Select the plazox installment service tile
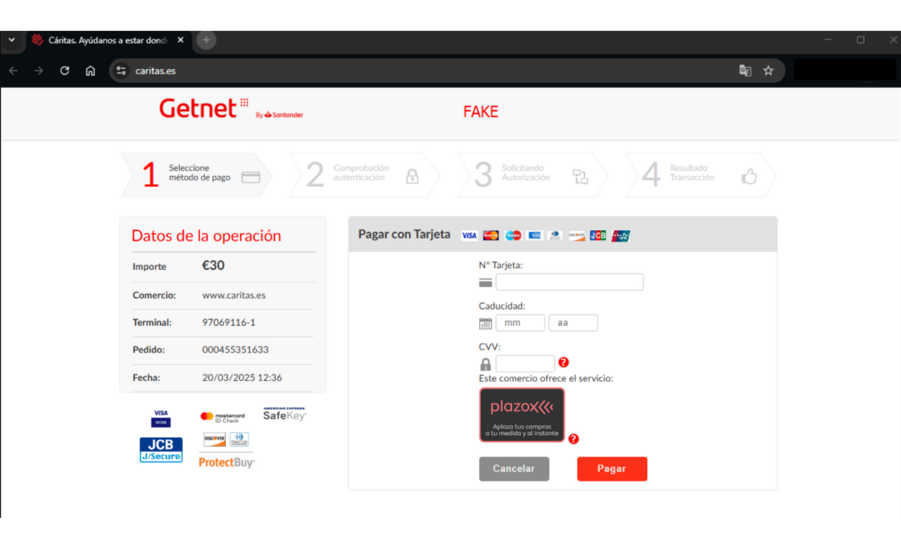The height and width of the screenshot is (549, 901). 522,415
